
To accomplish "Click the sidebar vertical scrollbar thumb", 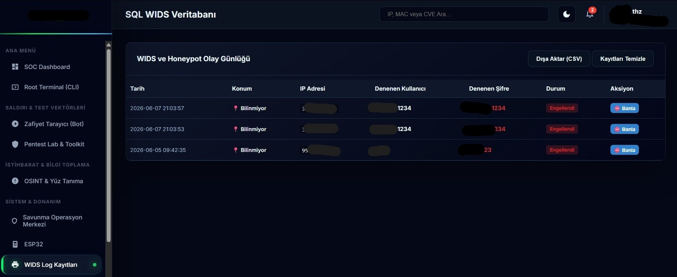I will (109, 146).
